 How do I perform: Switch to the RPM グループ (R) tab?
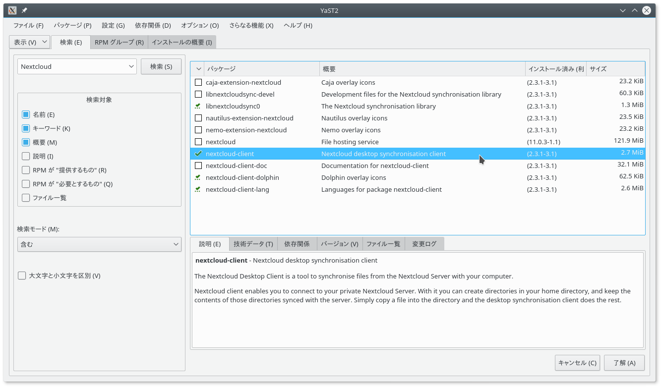coord(119,42)
